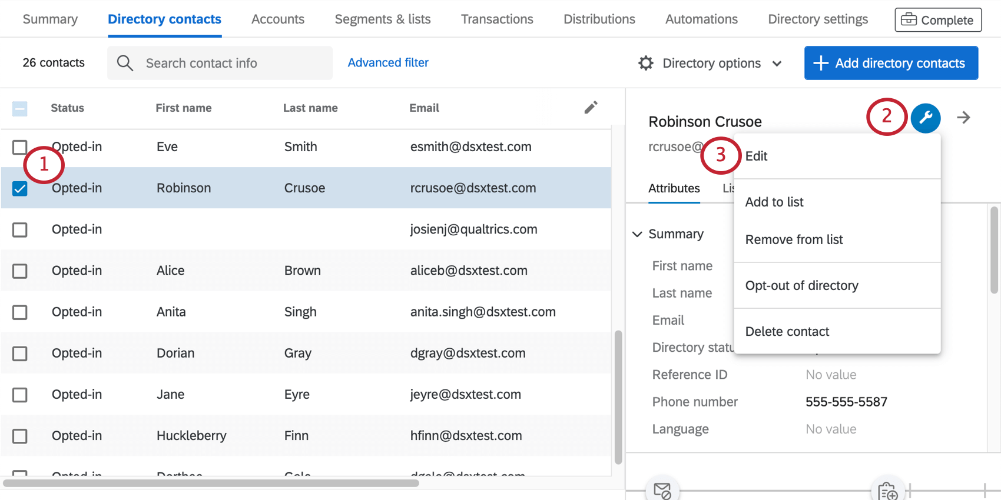Click the aliceb@dsxtest.com email cell

pyautogui.click(x=469, y=271)
